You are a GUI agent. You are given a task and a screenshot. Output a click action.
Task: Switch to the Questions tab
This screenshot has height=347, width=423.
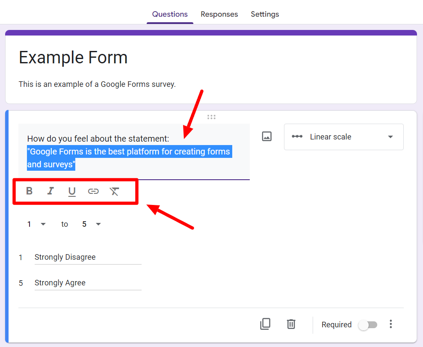click(170, 14)
